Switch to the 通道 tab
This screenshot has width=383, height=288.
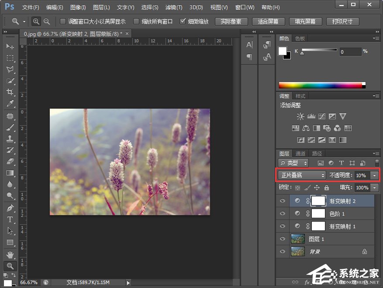click(x=300, y=153)
